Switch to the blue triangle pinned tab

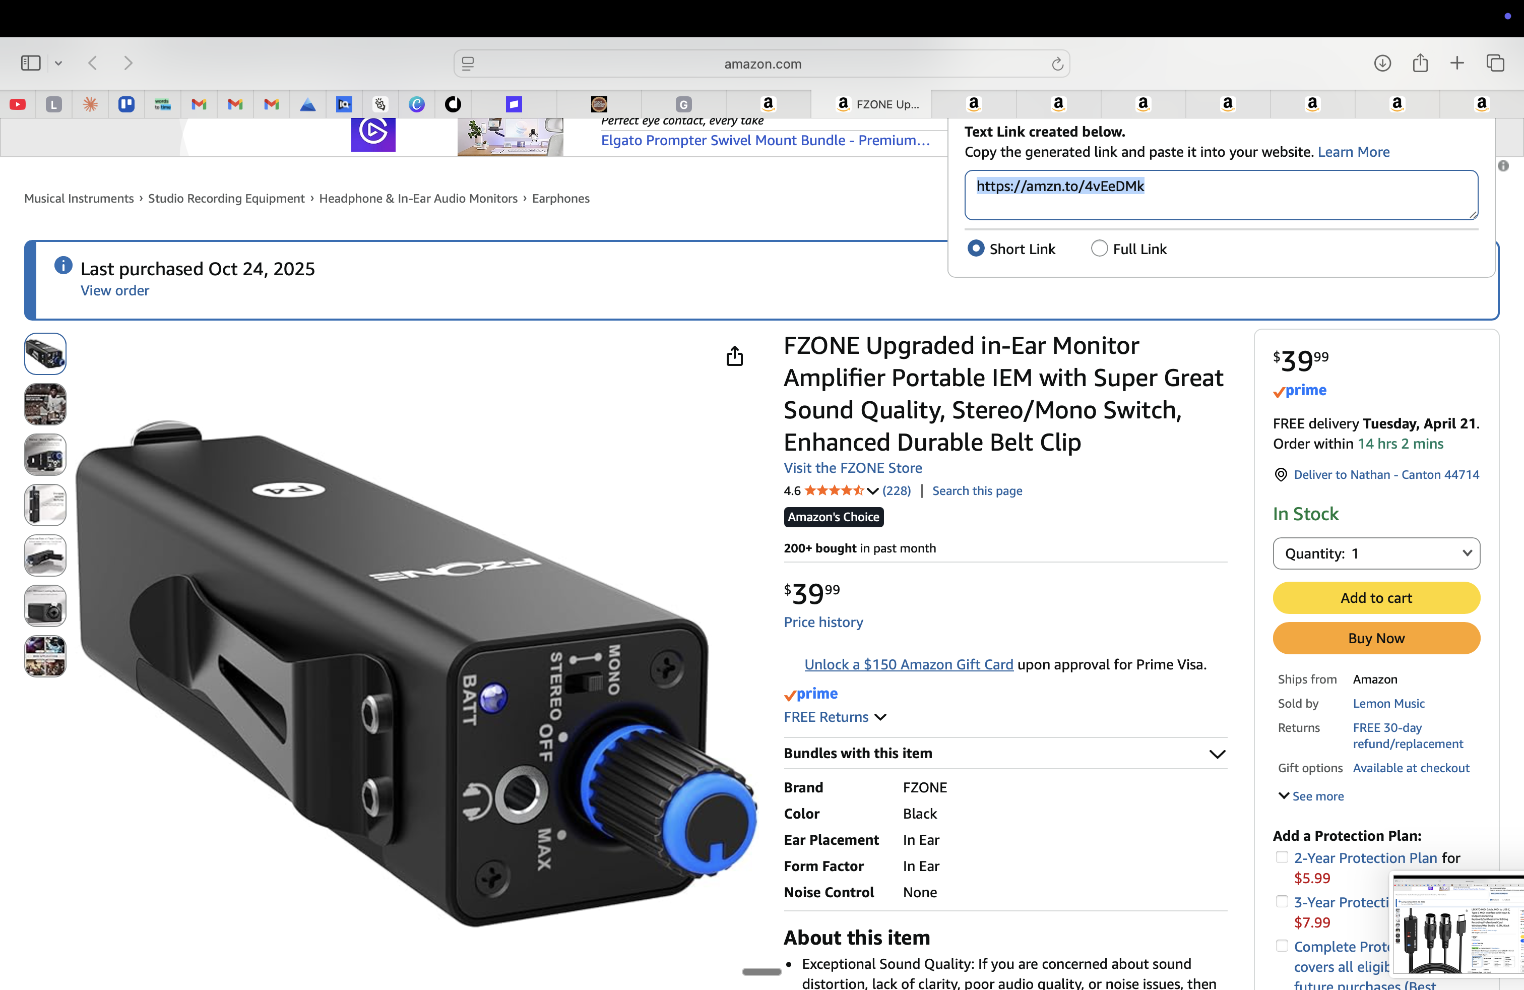click(x=308, y=104)
